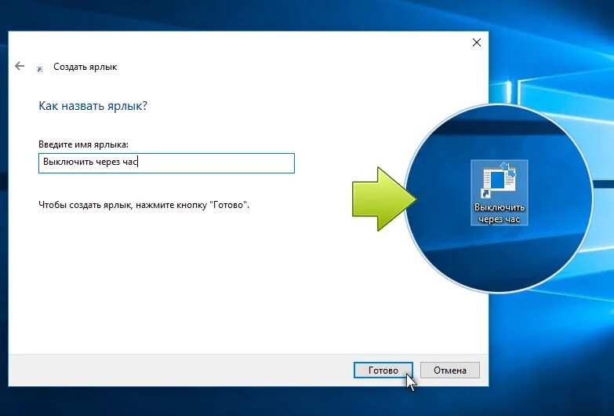Click the 'Создать ярлык' window title text
The height and width of the screenshot is (416, 614).
tap(85, 67)
